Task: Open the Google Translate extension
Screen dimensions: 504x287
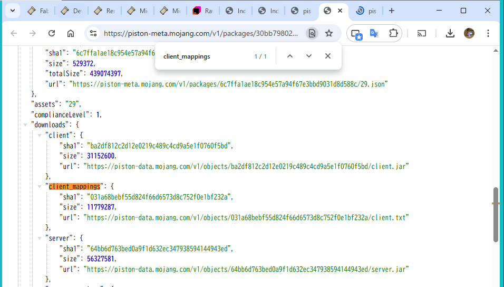Action: pyautogui.click(x=374, y=33)
